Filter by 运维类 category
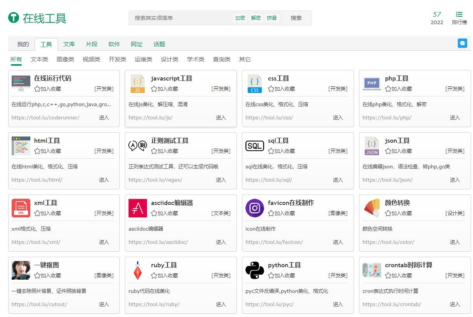Image resolution: width=473 pixels, height=317 pixels. (144, 60)
